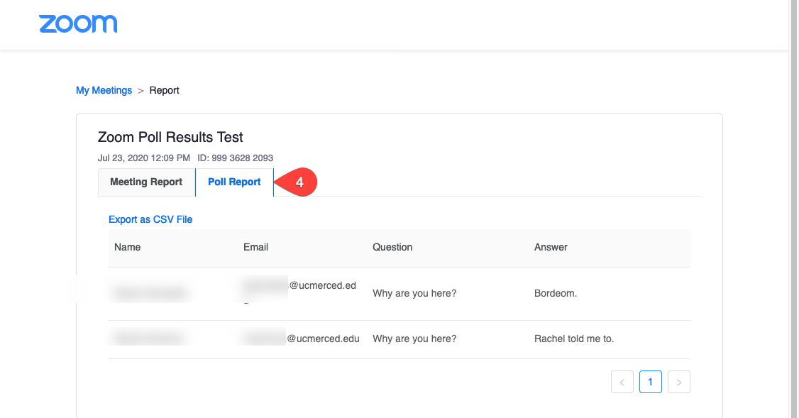This screenshot has height=418, width=799.
Task: Click the red number 4 callout marker
Action: pos(298,182)
